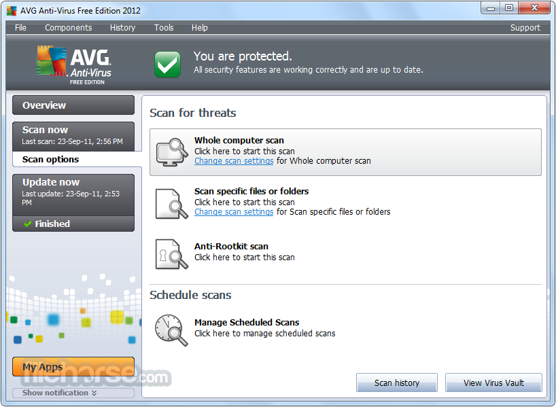Open Scan history
This screenshot has height=407, width=556.
click(x=397, y=383)
